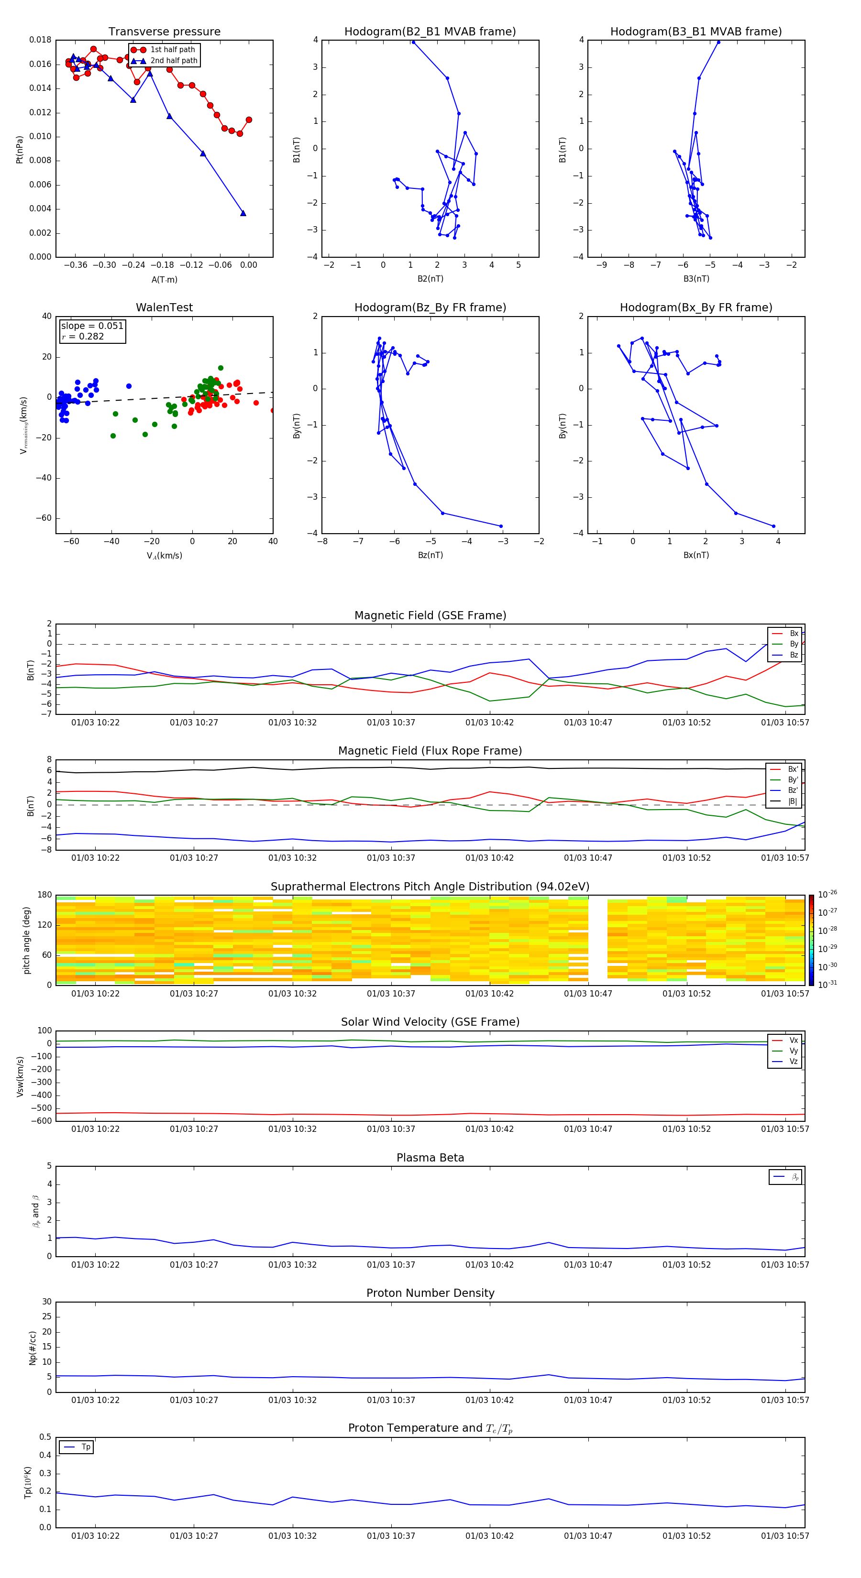Click the 'Hodogram(B3_B1 MVAB frame)' title
The width and height of the screenshot is (861, 1578).
696,32
